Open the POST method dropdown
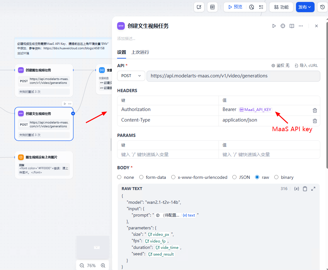Viewport: 328px width, 270px height. 131,76
